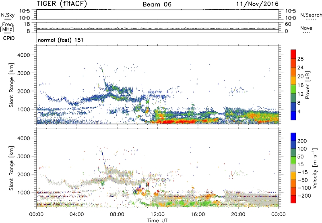Click the -50 velocity scale value
Image resolution: width=322 pixels, height=223 pixels.
point(303,180)
